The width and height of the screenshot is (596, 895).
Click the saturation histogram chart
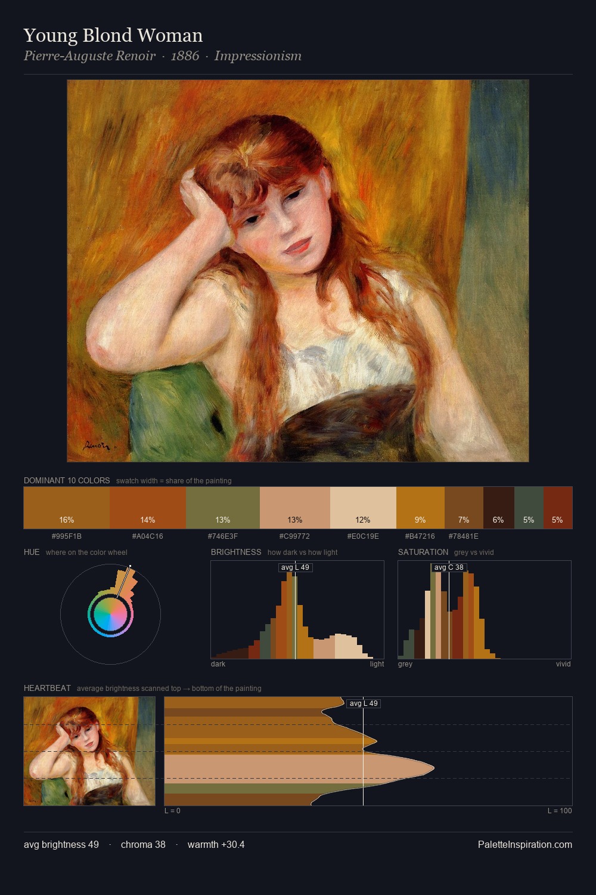(485, 610)
